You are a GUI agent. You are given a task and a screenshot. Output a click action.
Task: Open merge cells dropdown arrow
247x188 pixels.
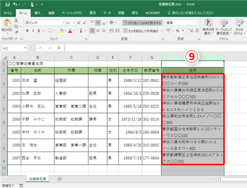[x=162, y=31]
